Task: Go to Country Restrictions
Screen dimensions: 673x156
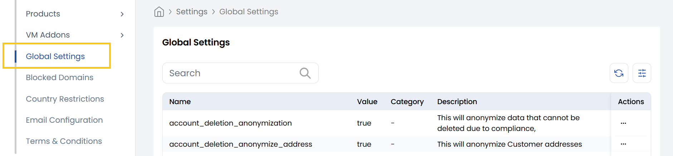Action: click(65, 99)
